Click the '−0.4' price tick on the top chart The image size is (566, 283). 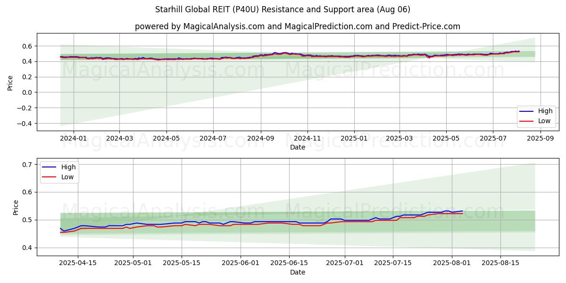pyautogui.click(x=25, y=124)
